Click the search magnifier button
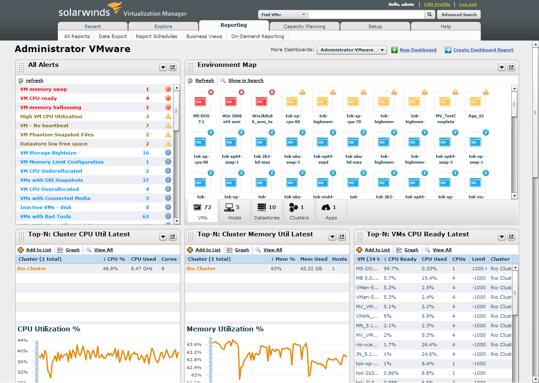 (430, 14)
